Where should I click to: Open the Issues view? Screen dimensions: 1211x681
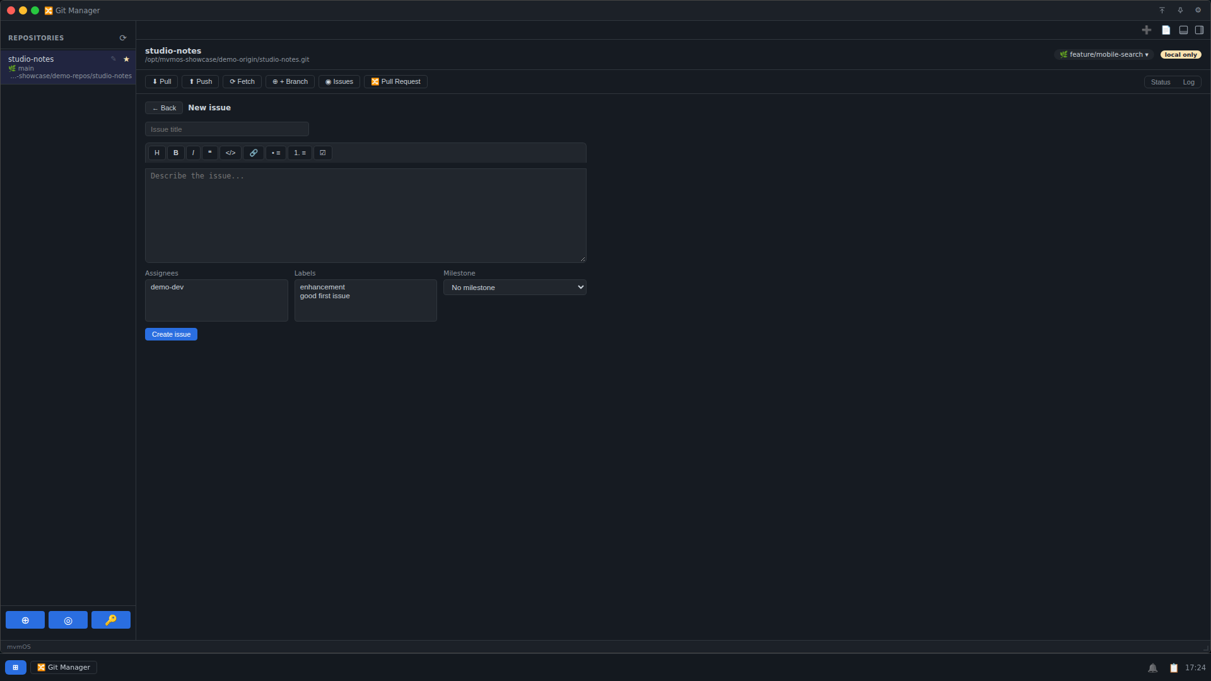click(x=339, y=81)
